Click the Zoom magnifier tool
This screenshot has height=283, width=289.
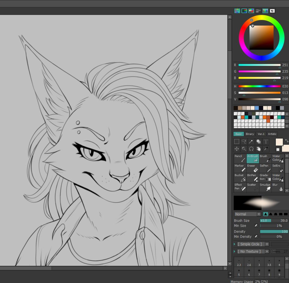244,149
